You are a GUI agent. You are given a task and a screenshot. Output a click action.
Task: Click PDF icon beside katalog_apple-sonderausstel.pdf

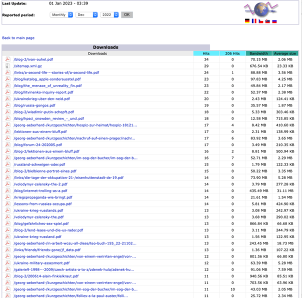7,79
